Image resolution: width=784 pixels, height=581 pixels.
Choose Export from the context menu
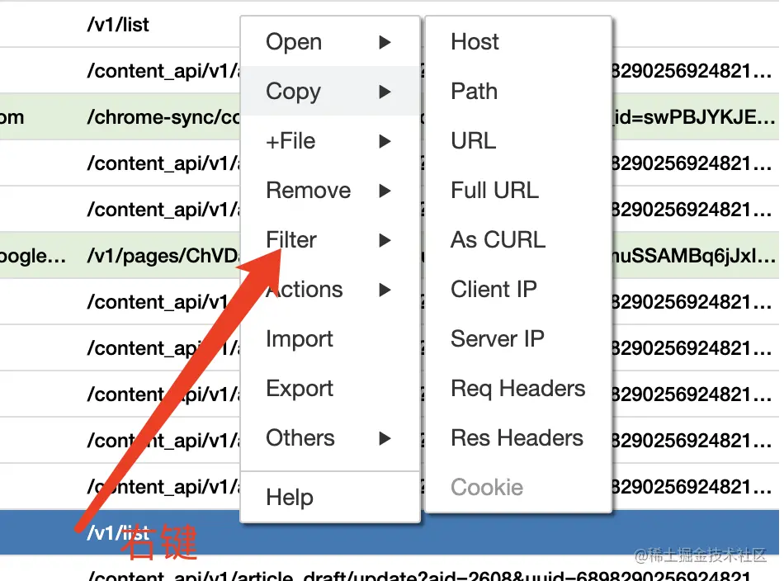[330, 389]
